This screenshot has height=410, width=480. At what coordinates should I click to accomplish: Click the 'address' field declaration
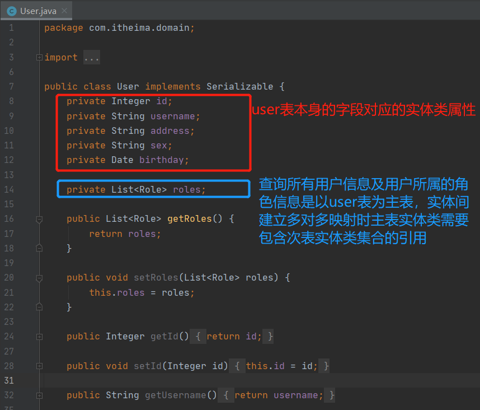point(170,131)
